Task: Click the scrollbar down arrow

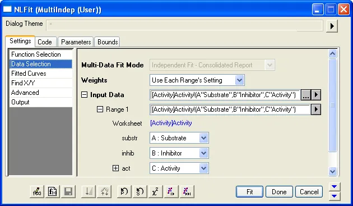Action: (332, 171)
